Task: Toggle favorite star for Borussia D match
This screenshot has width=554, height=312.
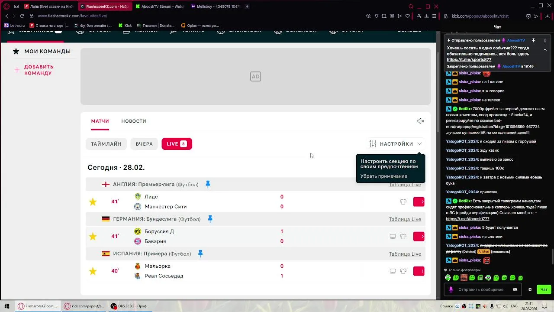Action: click(93, 236)
